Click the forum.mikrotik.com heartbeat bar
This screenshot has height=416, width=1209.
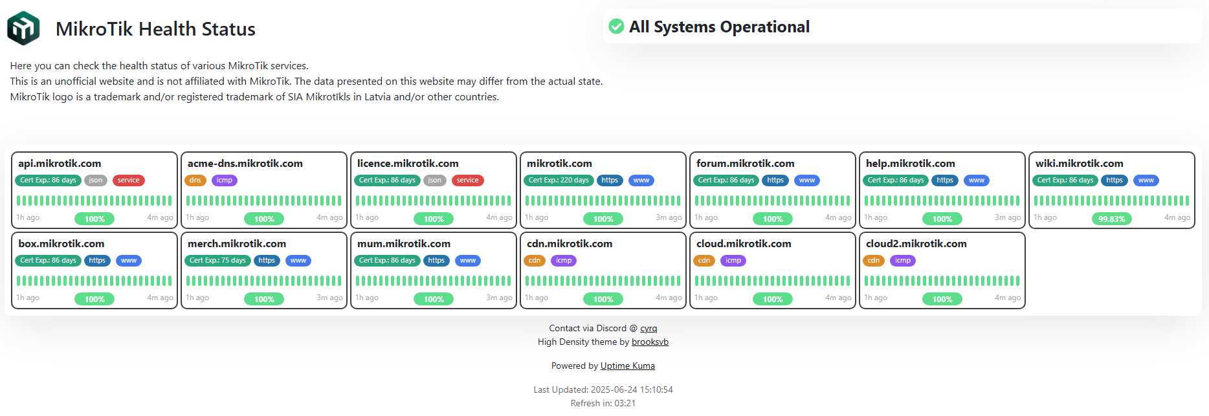point(773,201)
